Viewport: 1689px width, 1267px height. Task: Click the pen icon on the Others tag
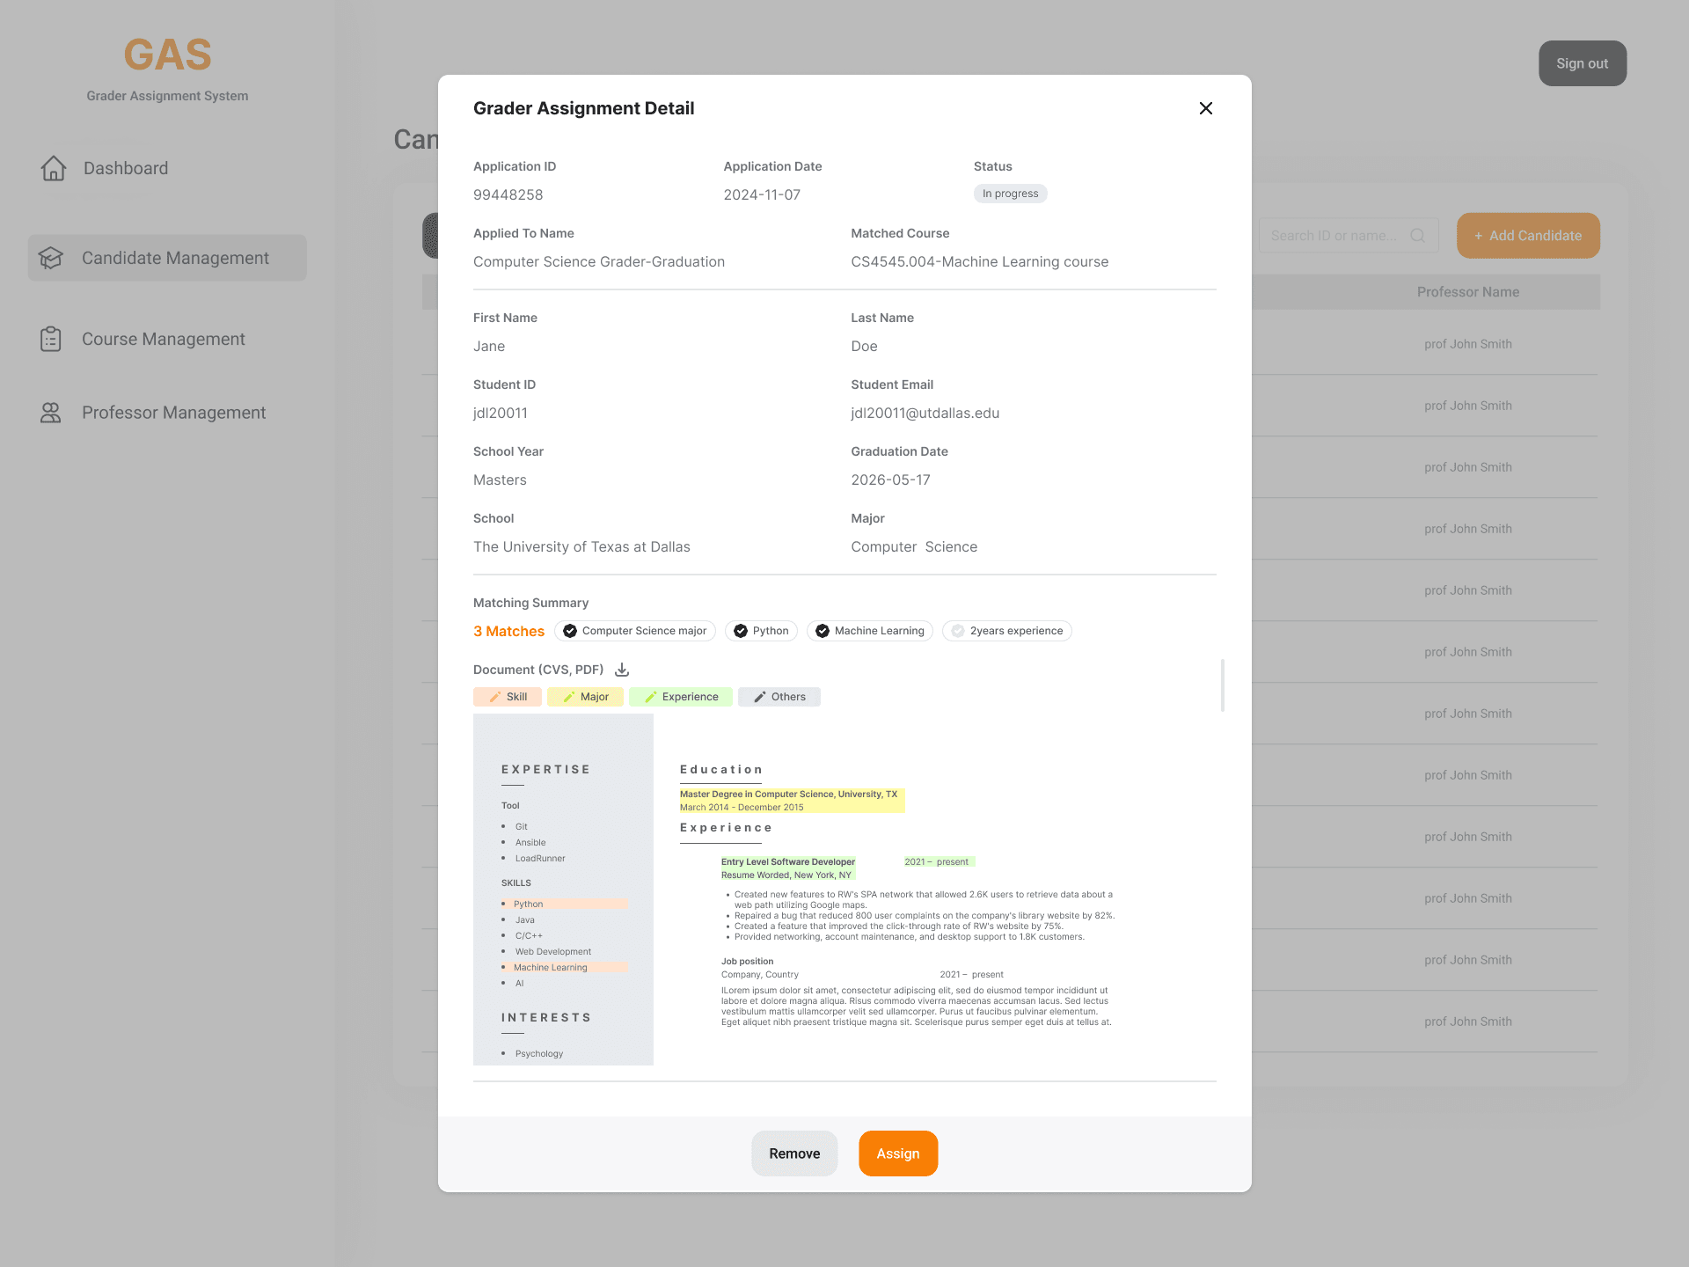[x=759, y=697]
